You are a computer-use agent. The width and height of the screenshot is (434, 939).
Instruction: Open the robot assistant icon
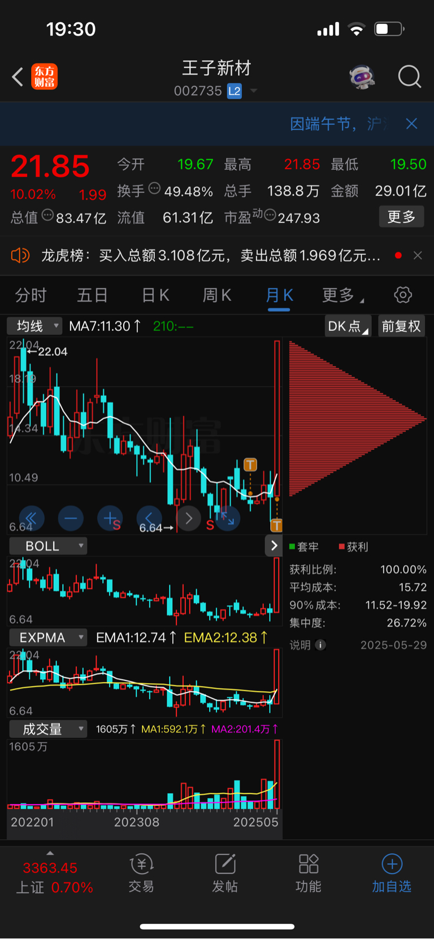point(362,76)
